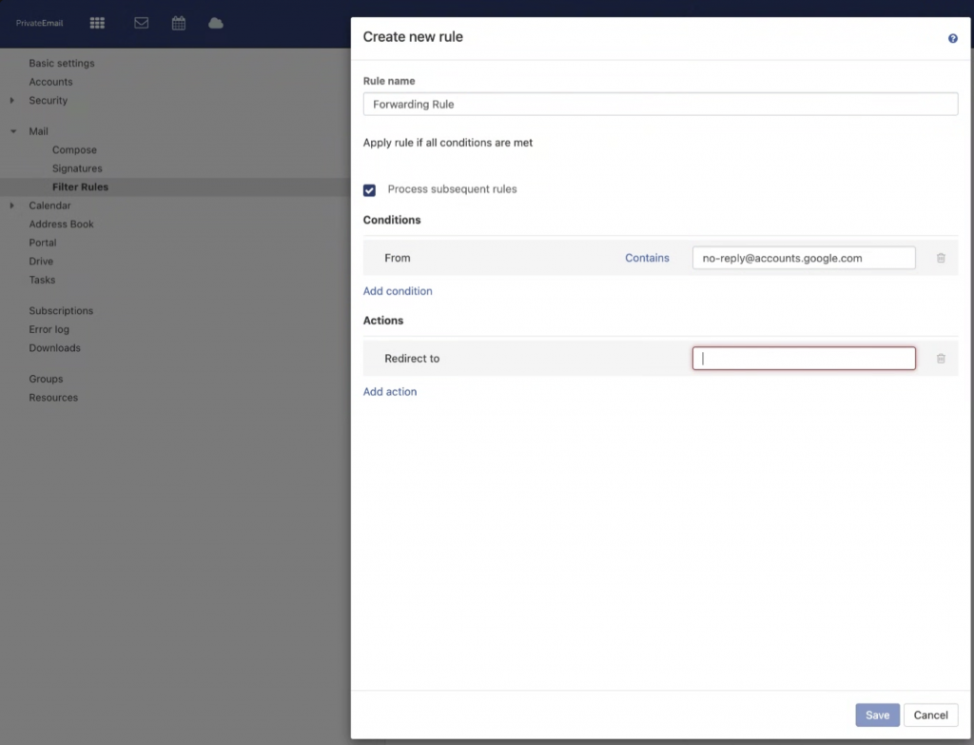Save the new forwarding rule
The height and width of the screenshot is (745, 974).
[x=877, y=716]
